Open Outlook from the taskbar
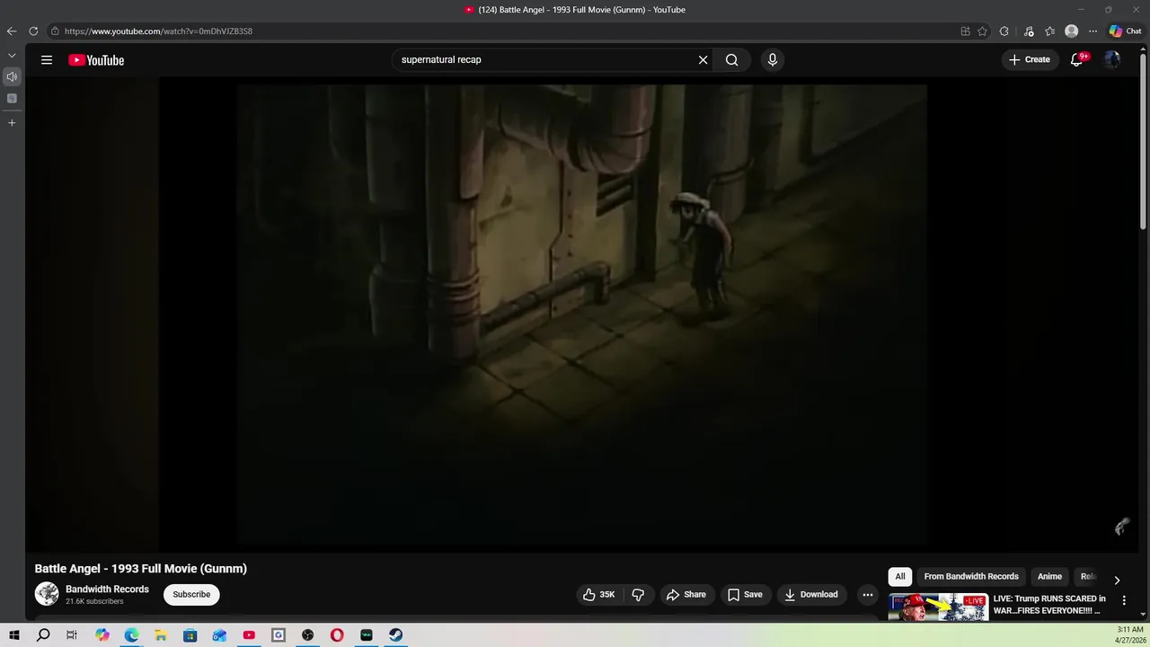This screenshot has height=647, width=1150. point(219,635)
